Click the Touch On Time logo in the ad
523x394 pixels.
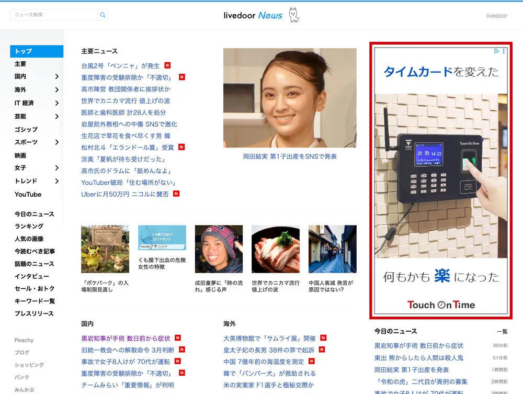[441, 305]
